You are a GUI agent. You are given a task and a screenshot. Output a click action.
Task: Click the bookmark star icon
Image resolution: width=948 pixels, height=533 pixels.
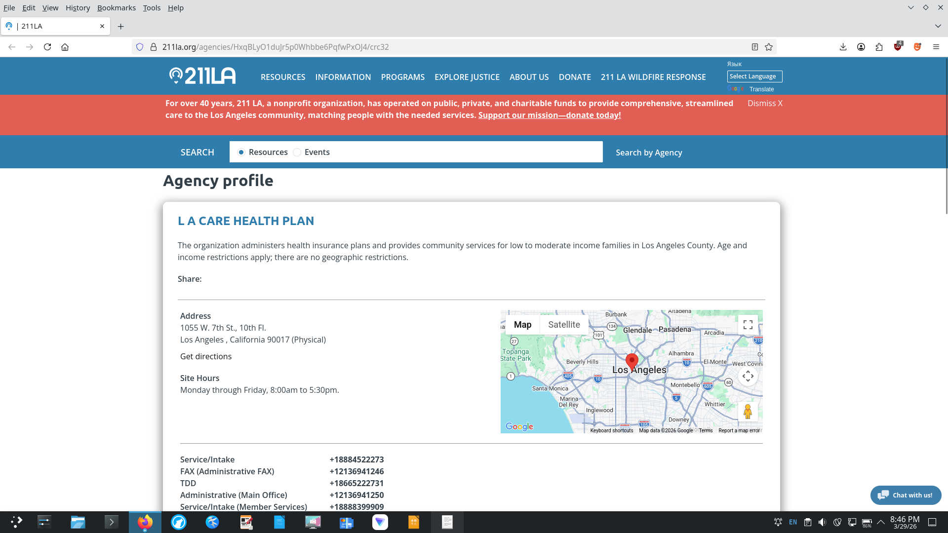769,47
